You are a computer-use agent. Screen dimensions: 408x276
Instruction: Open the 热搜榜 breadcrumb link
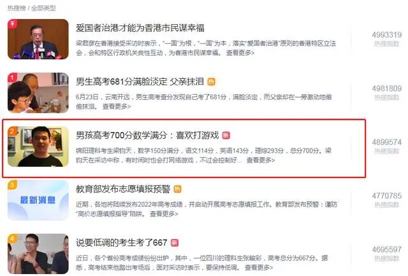click(17, 8)
